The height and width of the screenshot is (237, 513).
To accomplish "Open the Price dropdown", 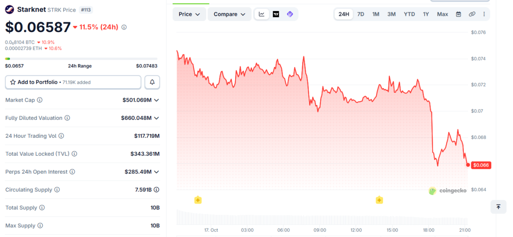I will coord(189,14).
